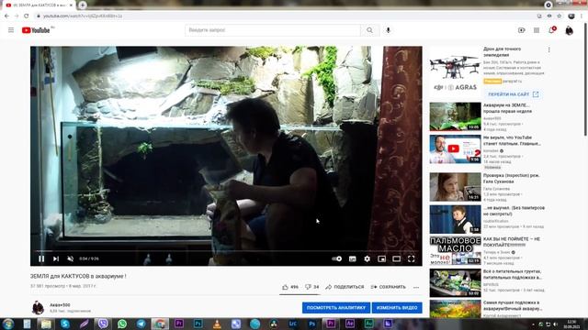Open the Chrome three-dot menu
Image resolution: width=588 pixels, height=330 pixels.
pyautogui.click(x=582, y=16)
